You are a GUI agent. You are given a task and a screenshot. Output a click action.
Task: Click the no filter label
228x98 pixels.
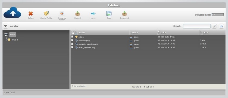click(14, 26)
